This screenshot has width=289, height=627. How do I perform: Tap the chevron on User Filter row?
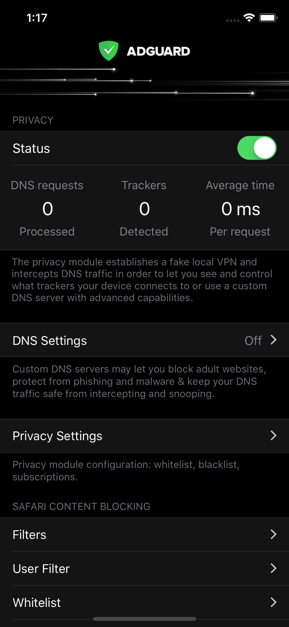[x=274, y=568]
